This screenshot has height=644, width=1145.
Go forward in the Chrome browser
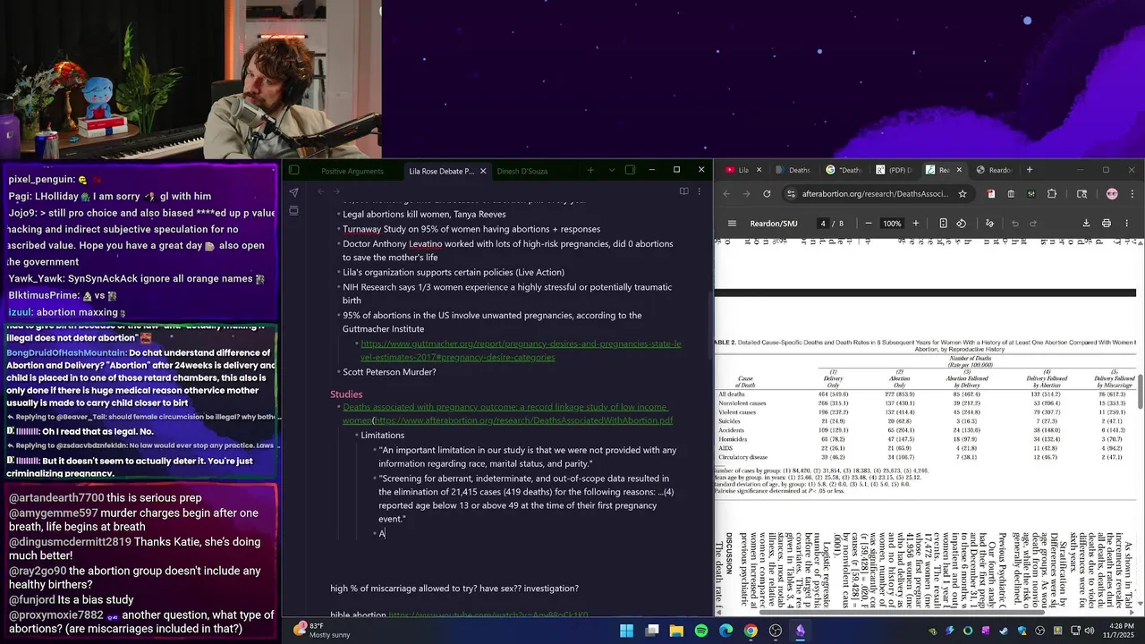[746, 193]
